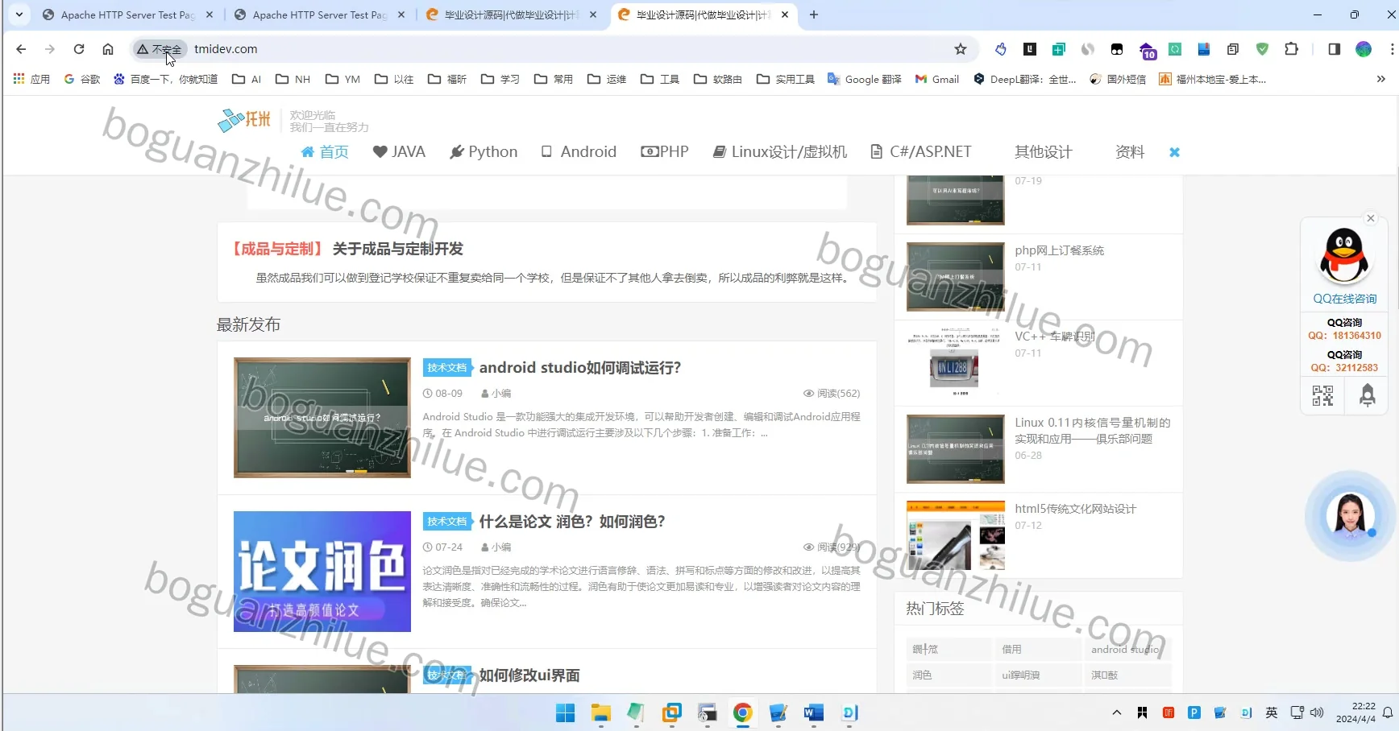Click the site logo in the header
This screenshot has width=1399, height=731.
(244, 120)
